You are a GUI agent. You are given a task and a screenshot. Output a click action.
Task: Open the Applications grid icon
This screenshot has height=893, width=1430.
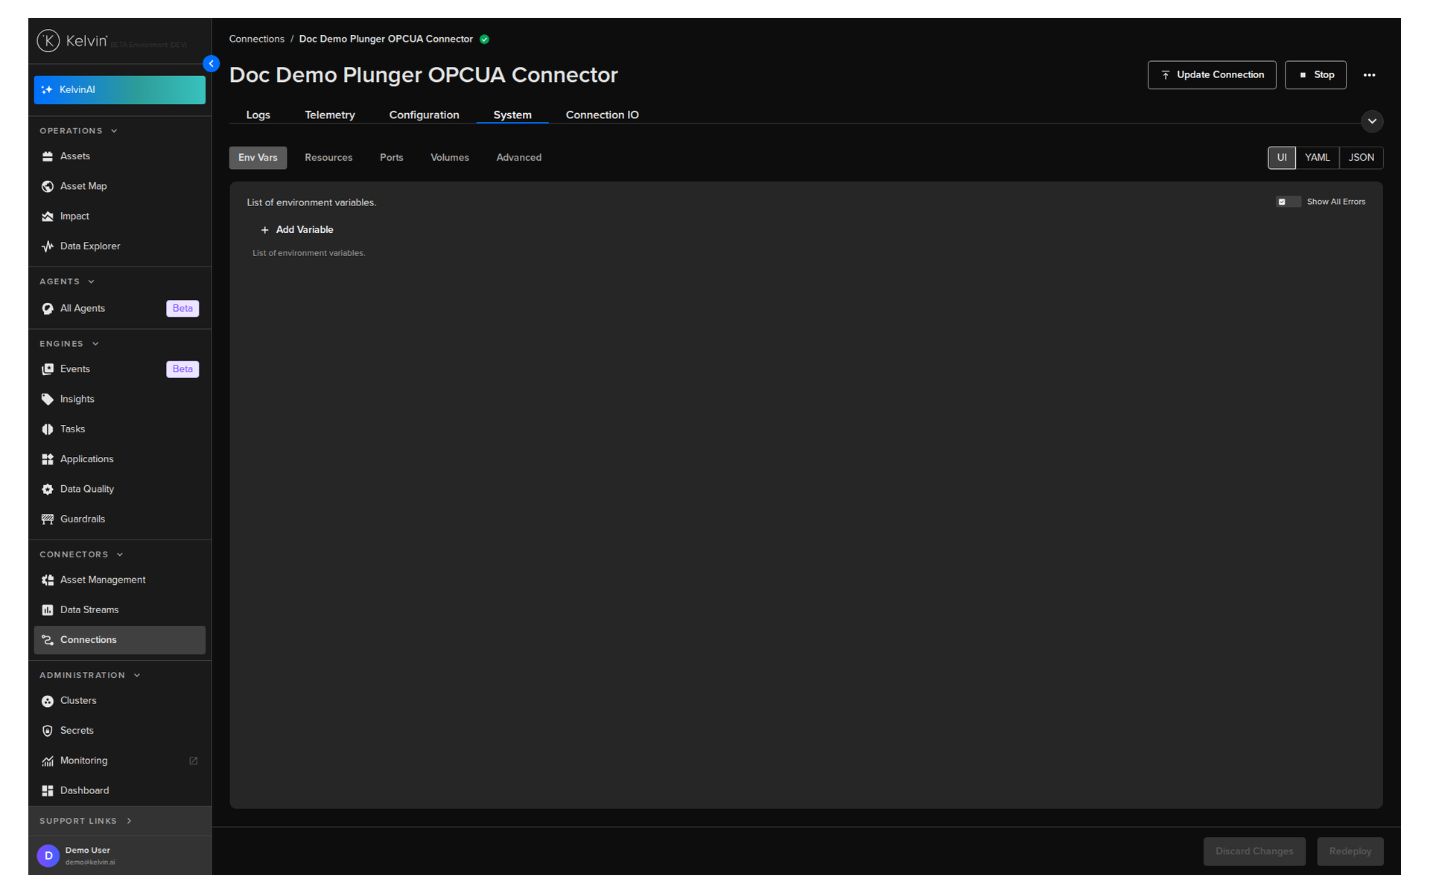click(x=48, y=459)
